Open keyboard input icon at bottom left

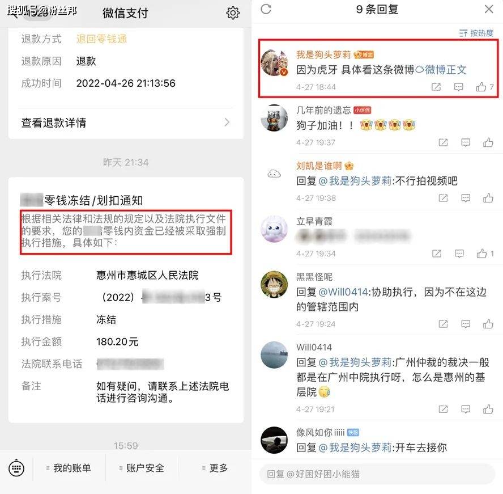pos(16,468)
